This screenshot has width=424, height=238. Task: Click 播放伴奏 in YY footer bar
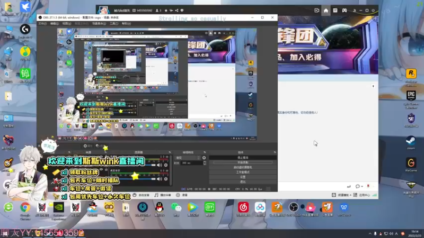point(163,195)
